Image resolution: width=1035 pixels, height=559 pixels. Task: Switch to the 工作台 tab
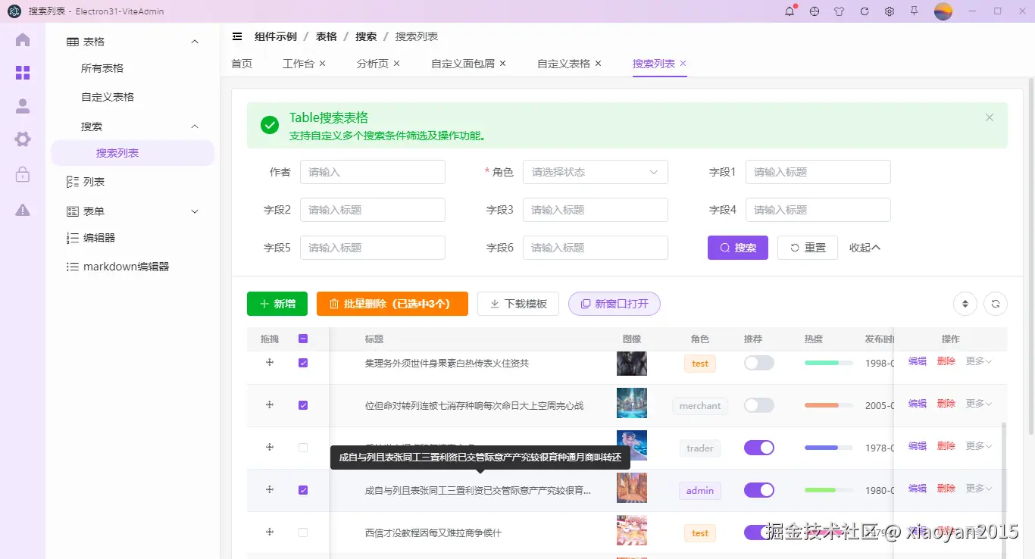(298, 64)
